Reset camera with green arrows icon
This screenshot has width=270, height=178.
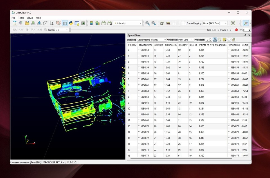[x=233, y=23]
